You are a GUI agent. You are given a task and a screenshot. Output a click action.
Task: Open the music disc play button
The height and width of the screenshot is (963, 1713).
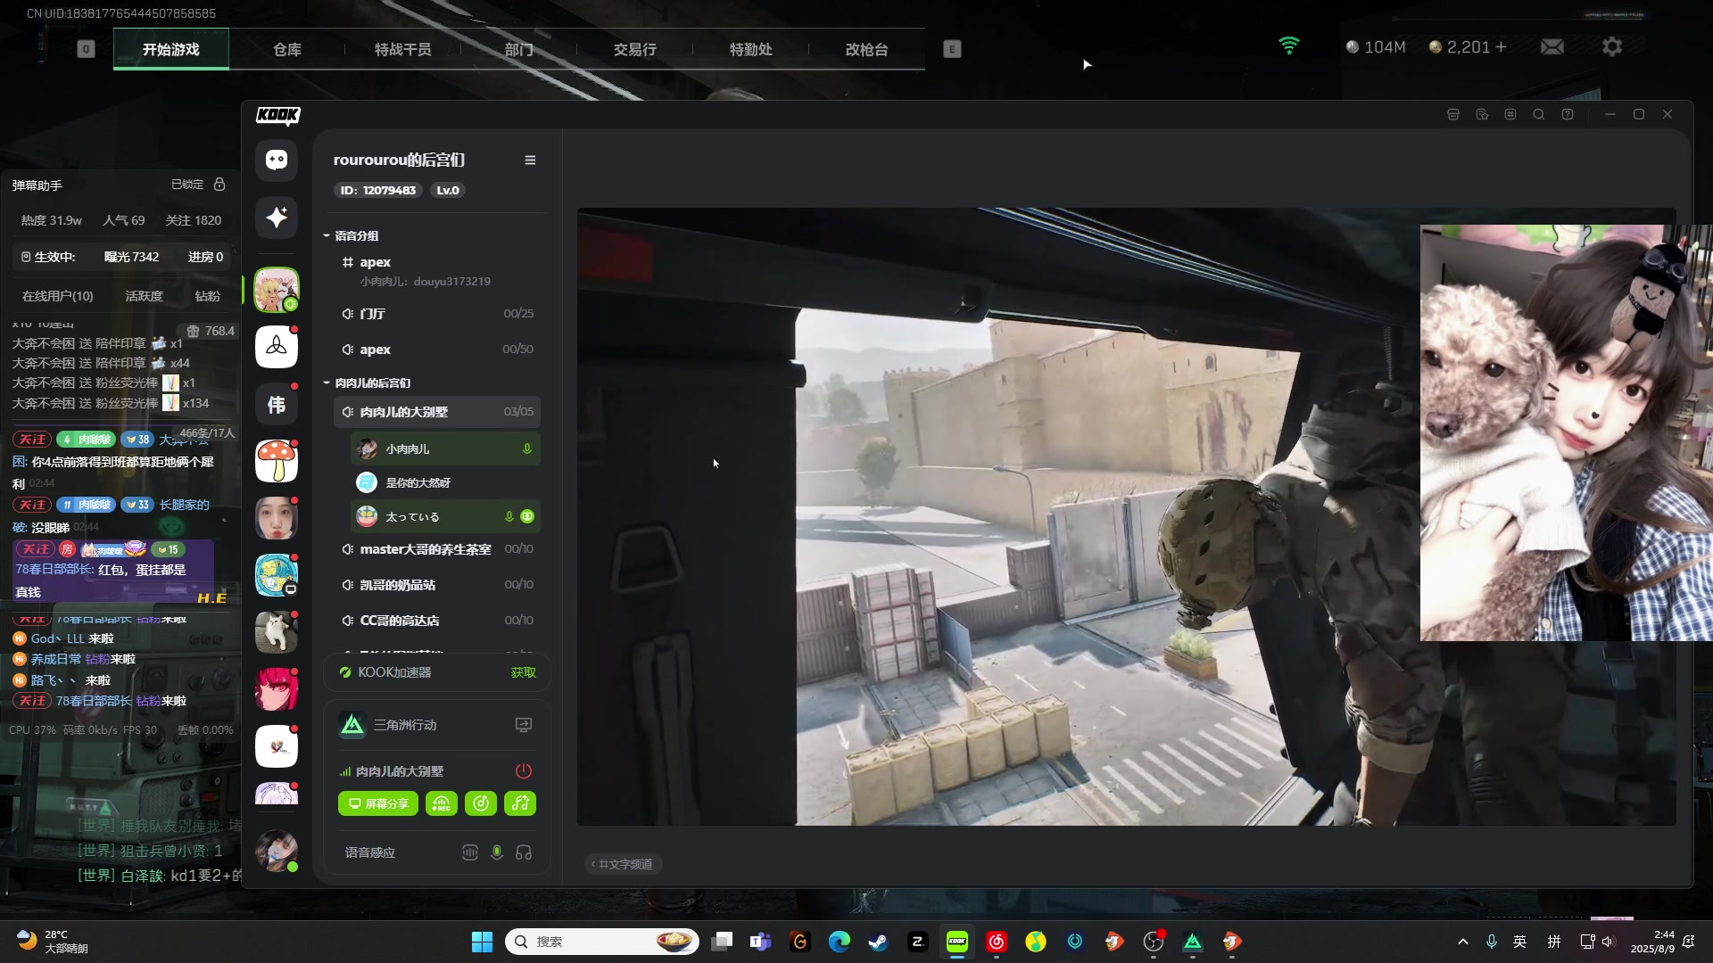[481, 803]
